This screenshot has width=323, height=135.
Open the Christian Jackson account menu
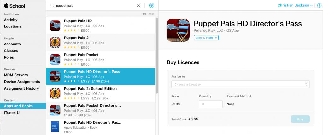tap(295, 5)
